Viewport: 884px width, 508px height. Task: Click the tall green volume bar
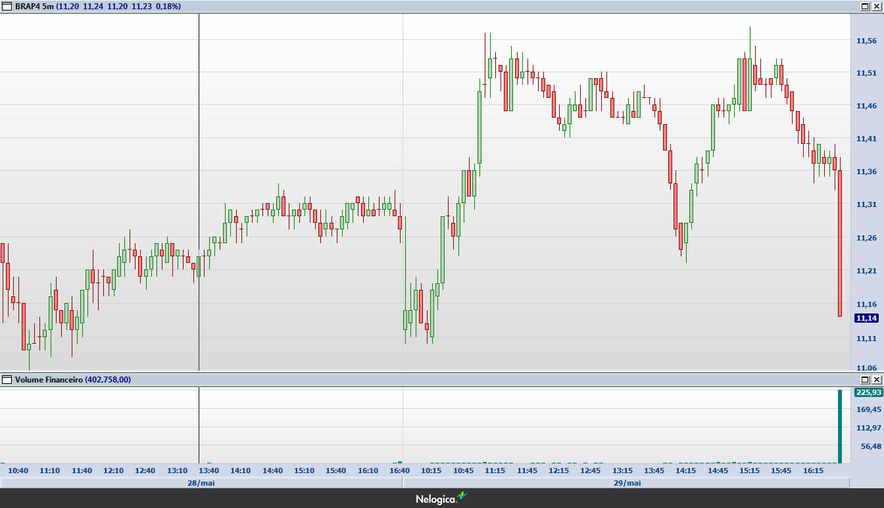839,427
